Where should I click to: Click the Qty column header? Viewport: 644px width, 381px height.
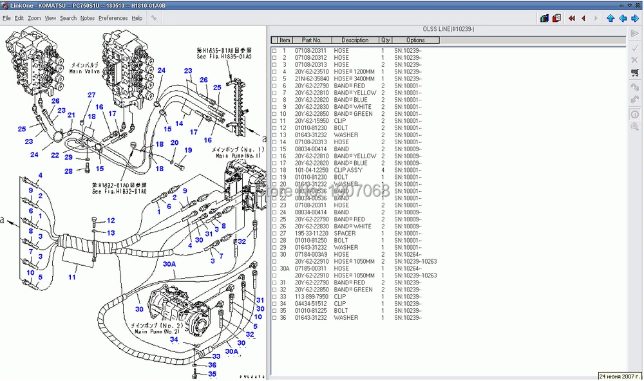(x=386, y=41)
